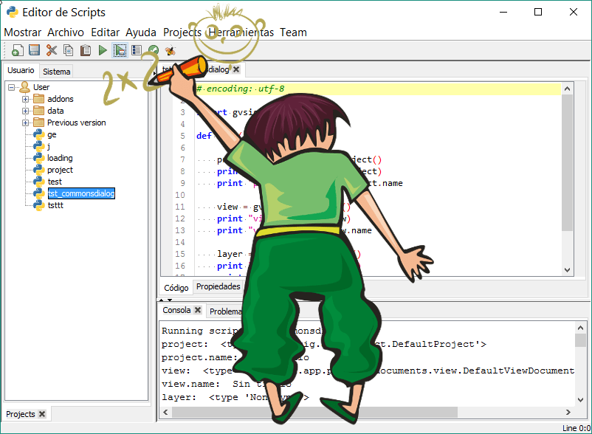Click the Paste clipboard icon
Screen dimensions: 592x434
[86, 50]
